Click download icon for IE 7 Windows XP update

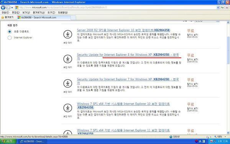tap(67, 83)
